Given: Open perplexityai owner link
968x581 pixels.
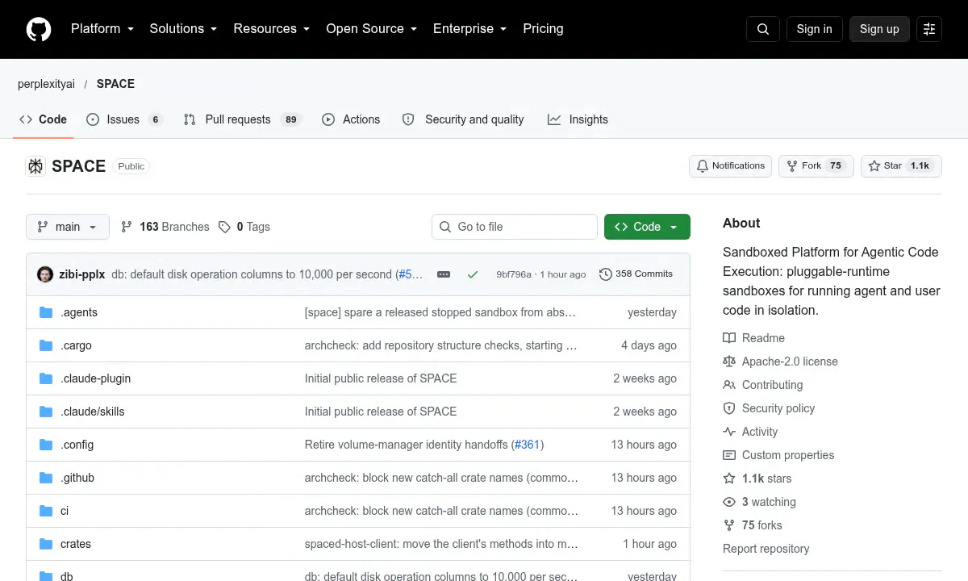Looking at the screenshot, I should click(46, 84).
